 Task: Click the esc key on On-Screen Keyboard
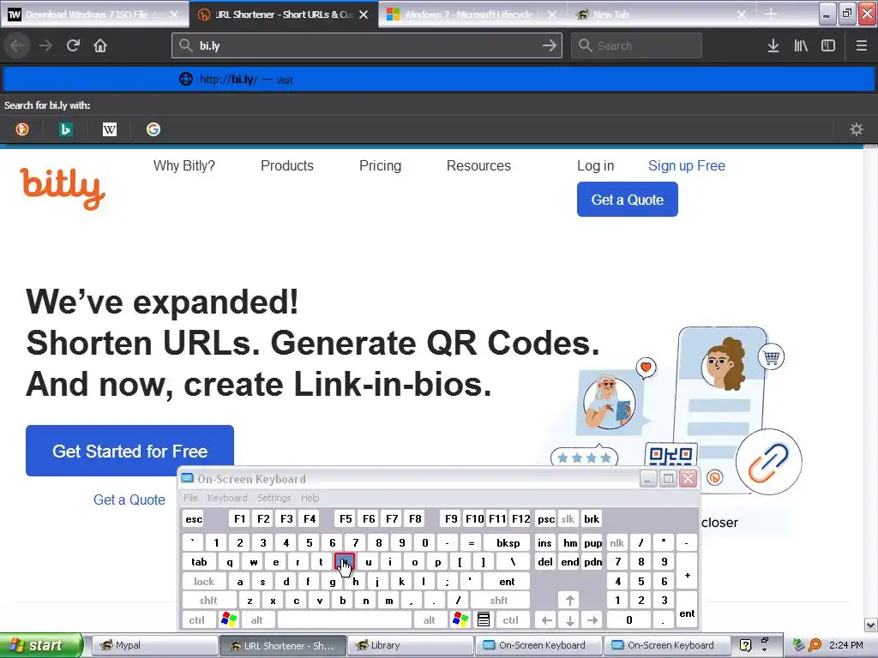[194, 518]
